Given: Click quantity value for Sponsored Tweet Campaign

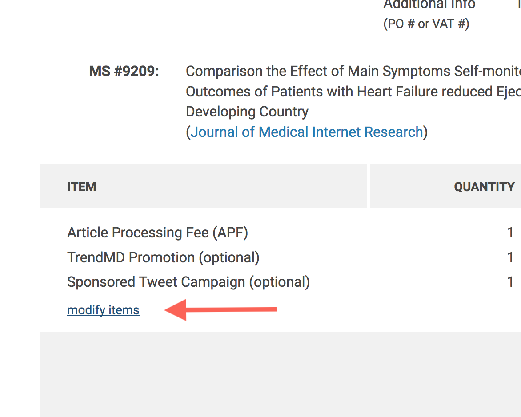Looking at the screenshot, I should point(510,282).
